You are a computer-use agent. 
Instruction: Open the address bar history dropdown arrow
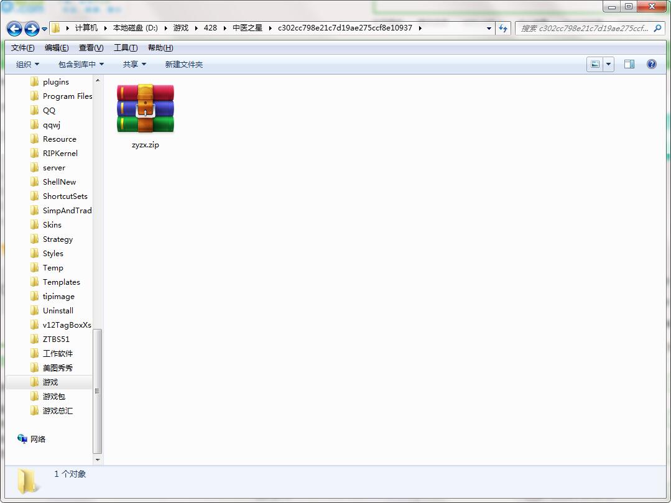[x=489, y=28]
